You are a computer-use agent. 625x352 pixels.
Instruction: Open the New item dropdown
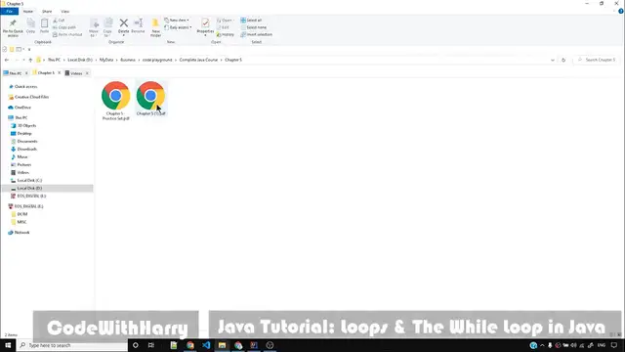coord(177,21)
